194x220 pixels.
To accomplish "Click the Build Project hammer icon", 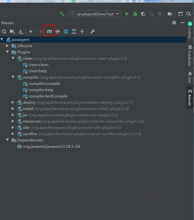I will pos(62,14).
